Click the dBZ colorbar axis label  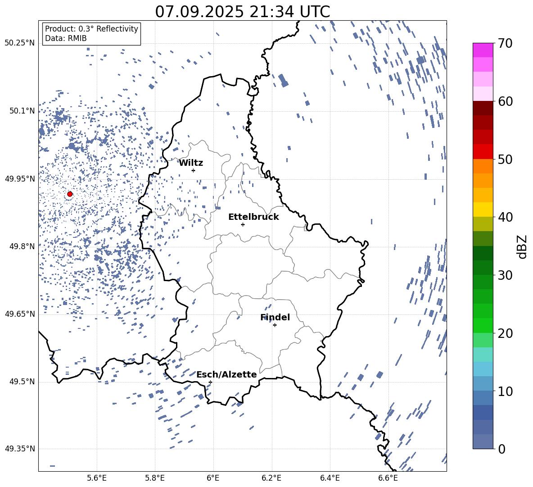click(x=523, y=246)
